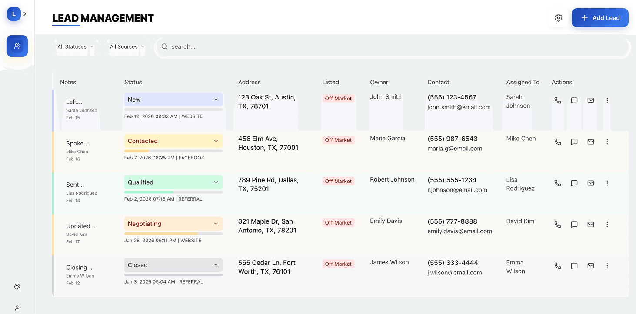
Task: Open chat with Maria Garcia
Action: coord(574,142)
